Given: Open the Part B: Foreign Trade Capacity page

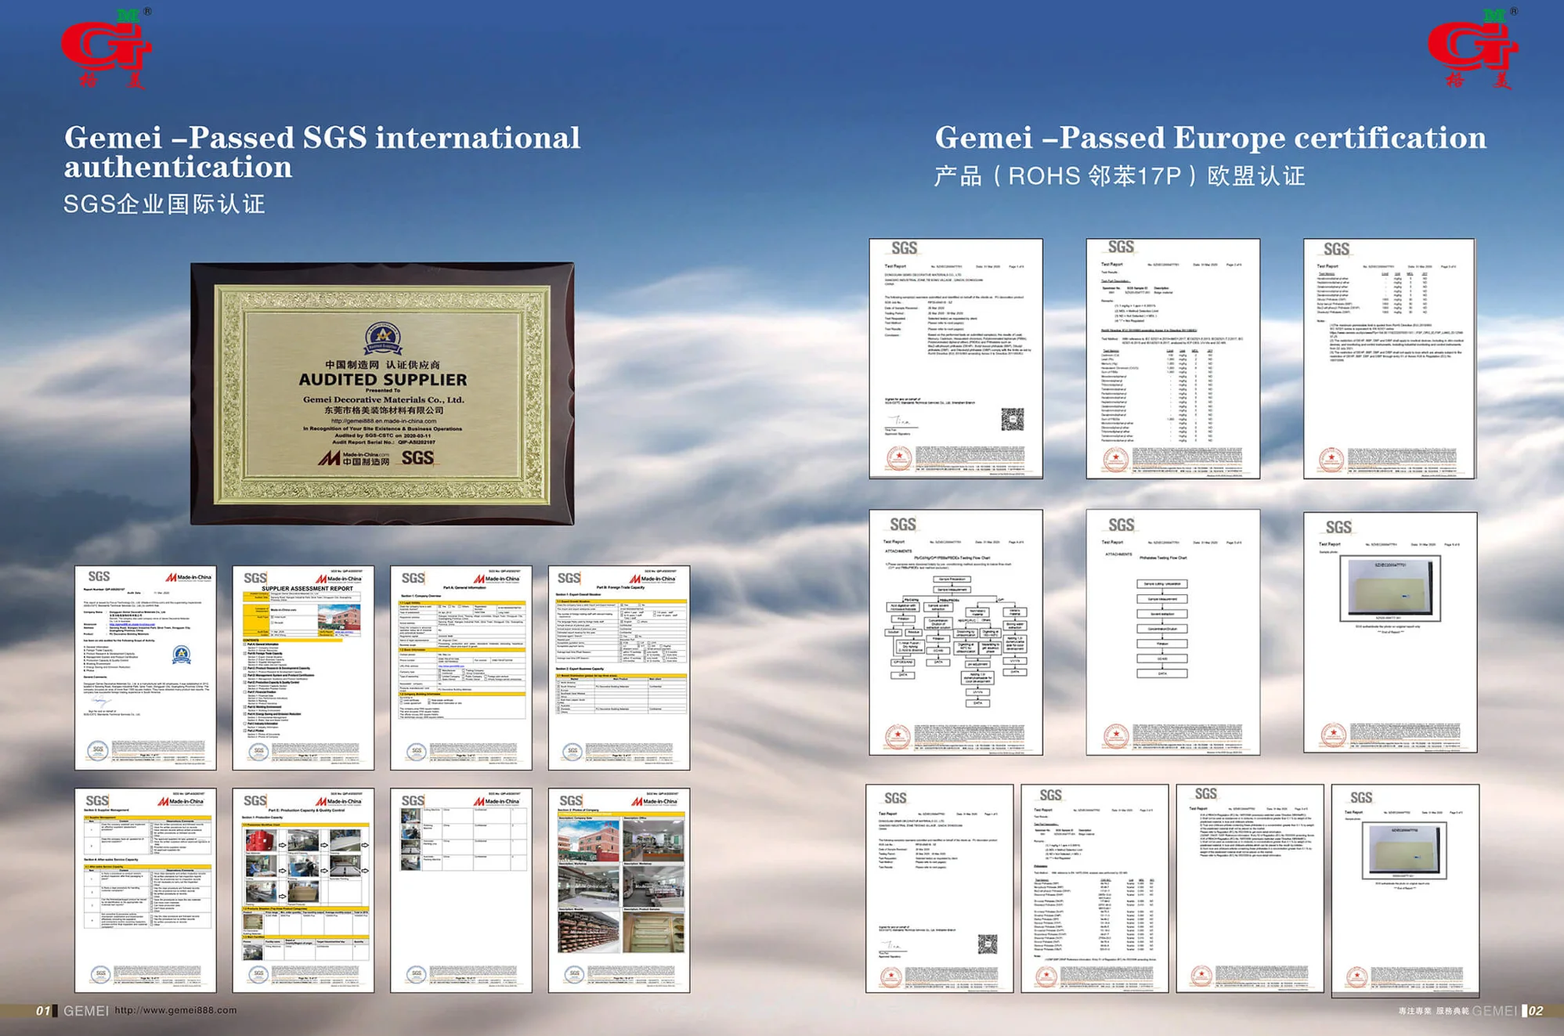Looking at the screenshot, I should click(619, 668).
